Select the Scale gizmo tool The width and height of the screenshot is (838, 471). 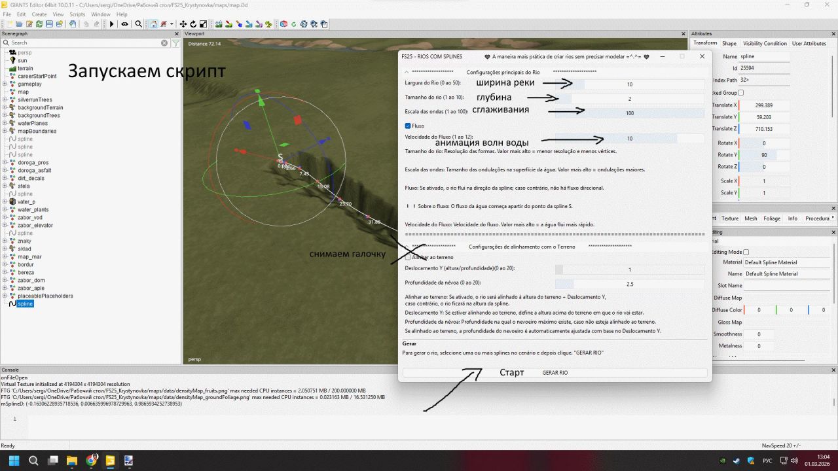pyautogui.click(x=203, y=24)
